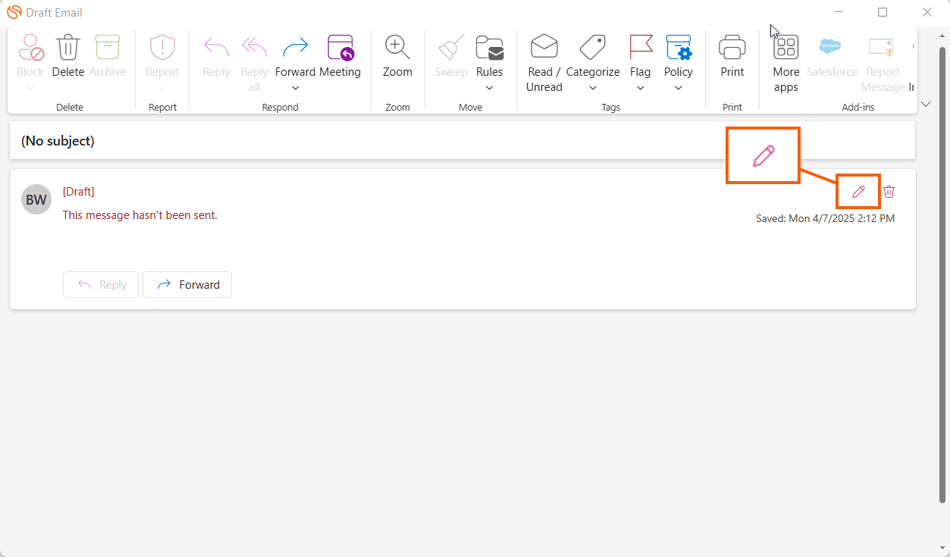Click the pencil edit draft icon

(858, 192)
